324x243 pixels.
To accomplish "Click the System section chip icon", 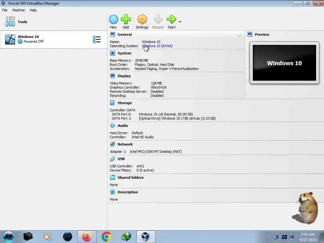I will 113,53.
